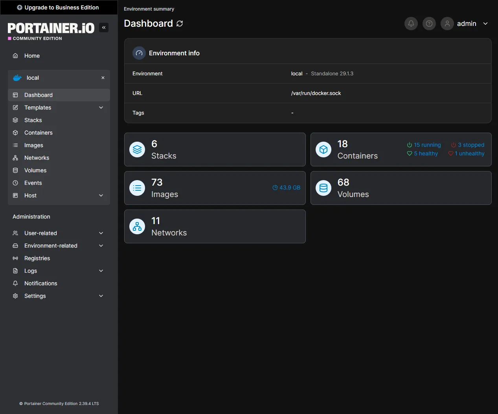Click the Containers cube icon in sidebar
Viewport: 498px width, 414px height.
click(15, 133)
